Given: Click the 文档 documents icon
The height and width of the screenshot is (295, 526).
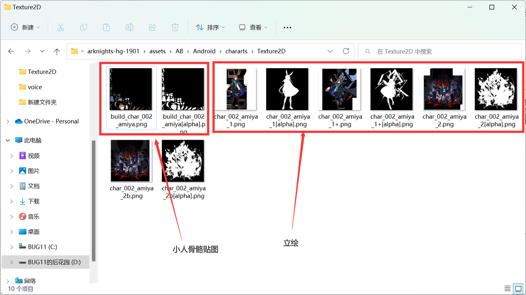Looking at the screenshot, I should click(x=23, y=186).
